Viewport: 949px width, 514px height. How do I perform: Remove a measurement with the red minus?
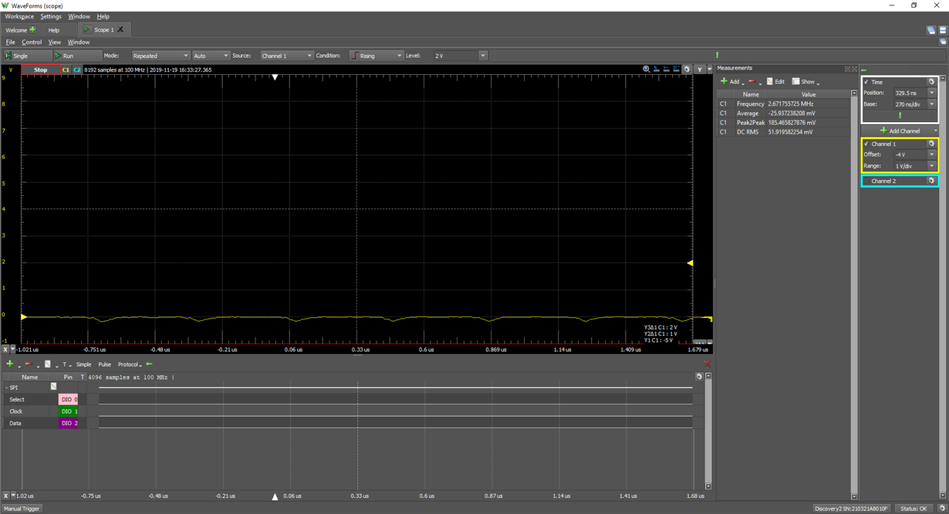[752, 81]
